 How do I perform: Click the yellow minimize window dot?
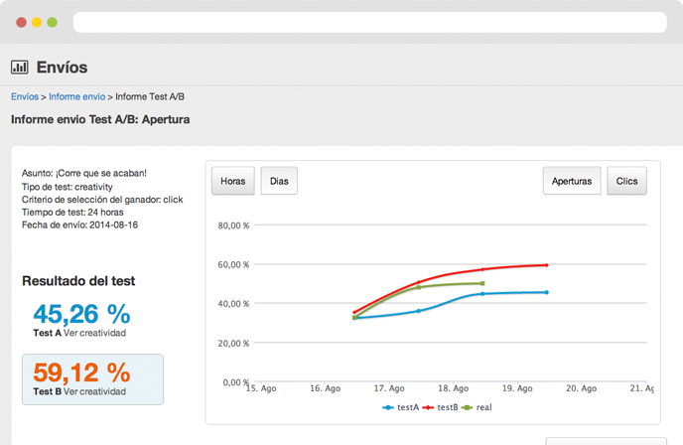(37, 22)
